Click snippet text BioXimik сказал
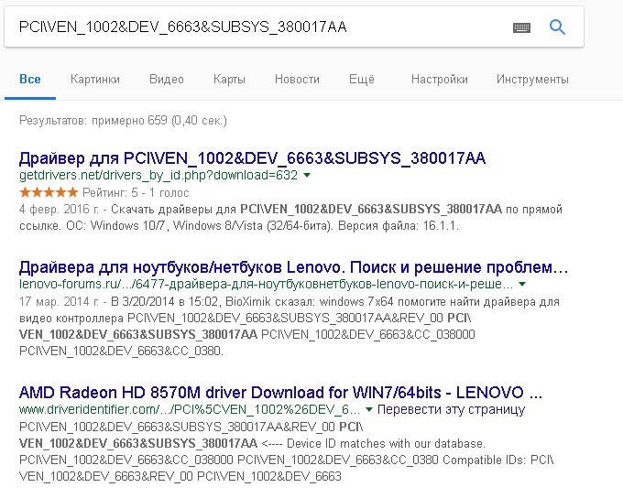The width and height of the screenshot is (623, 498). (x=270, y=302)
